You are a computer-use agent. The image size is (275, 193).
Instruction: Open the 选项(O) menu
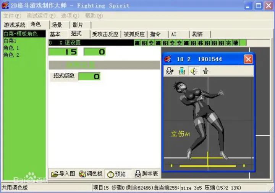pos(70,16)
